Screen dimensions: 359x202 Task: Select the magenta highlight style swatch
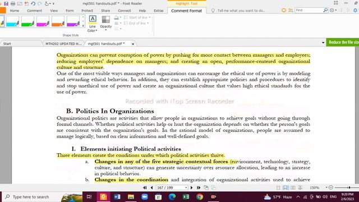pos(43,21)
